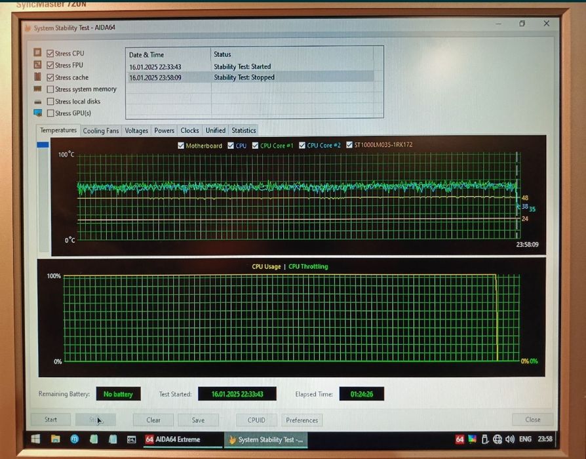Uncheck Stress CPU
Image resolution: width=586 pixels, height=459 pixels.
click(x=50, y=54)
